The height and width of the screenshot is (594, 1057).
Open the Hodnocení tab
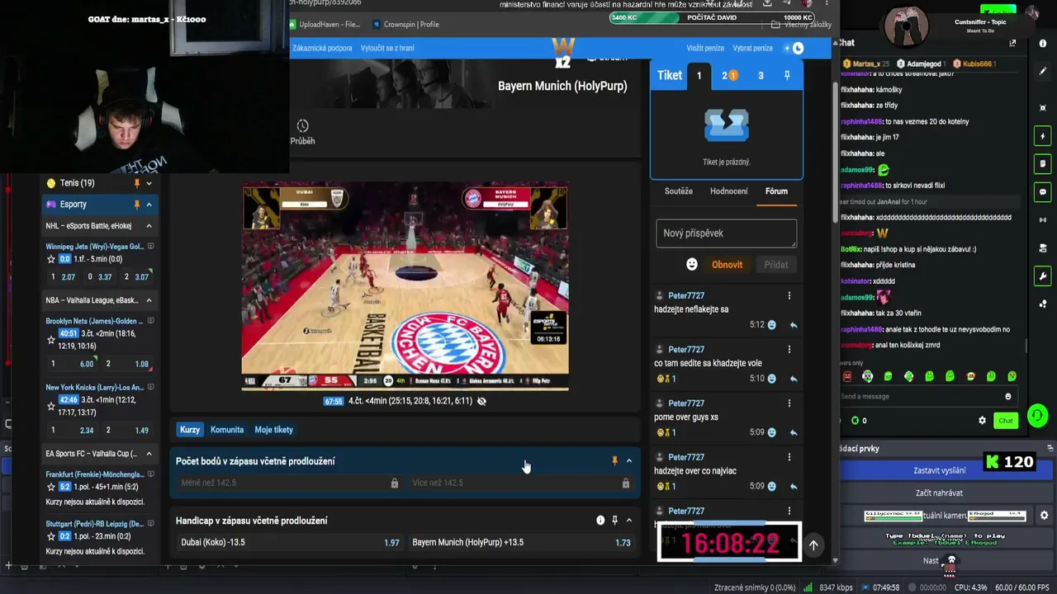pyautogui.click(x=729, y=191)
